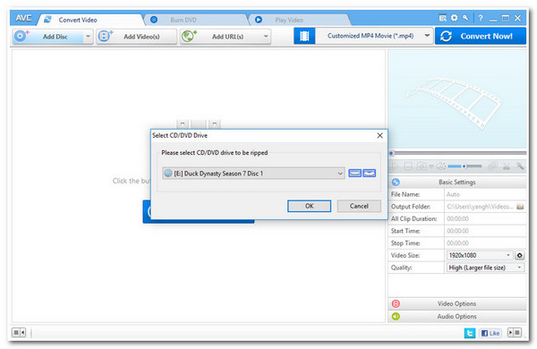Screen dimensions: 537x349
Task: Click the Add Disc button
Action: [x=48, y=37]
